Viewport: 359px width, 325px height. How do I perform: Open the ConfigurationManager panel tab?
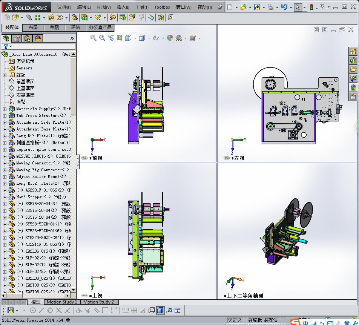coord(27,38)
